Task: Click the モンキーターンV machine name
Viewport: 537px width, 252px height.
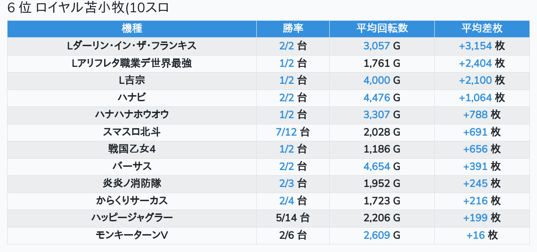Action: click(132, 235)
